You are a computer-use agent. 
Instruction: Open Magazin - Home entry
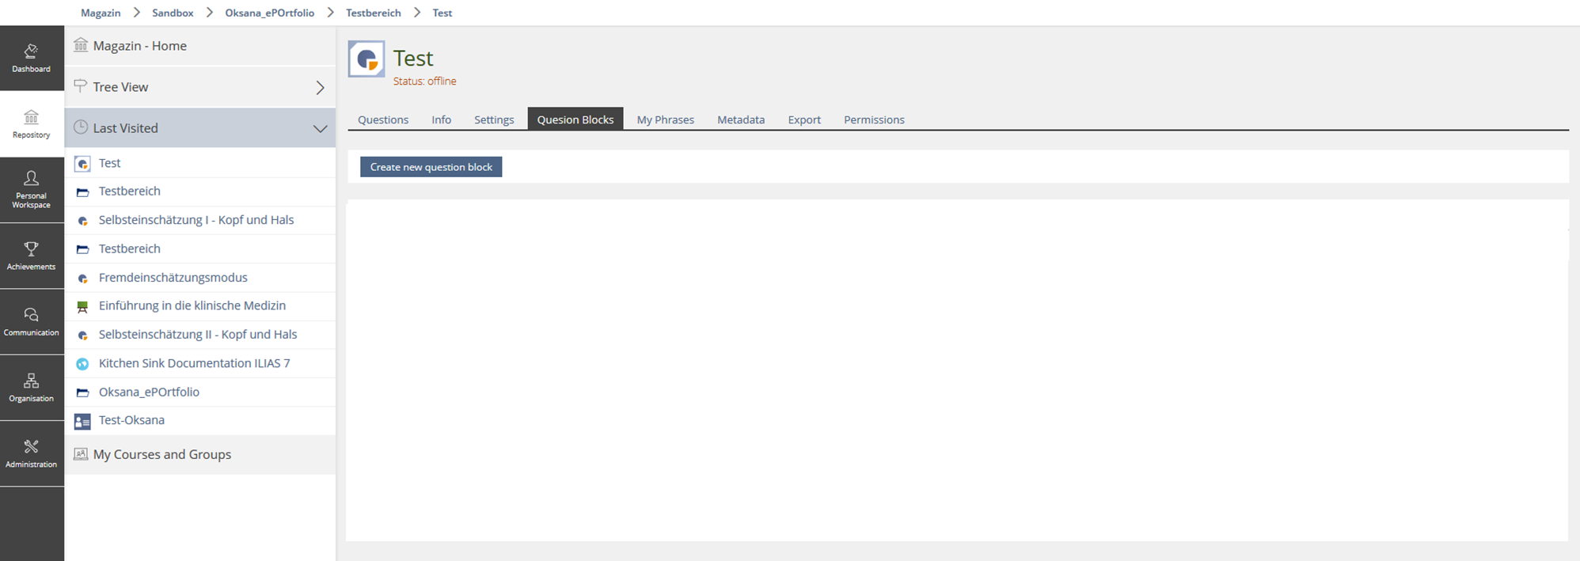(200, 46)
